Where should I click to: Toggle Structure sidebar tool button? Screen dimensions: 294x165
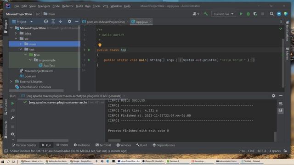6,107
